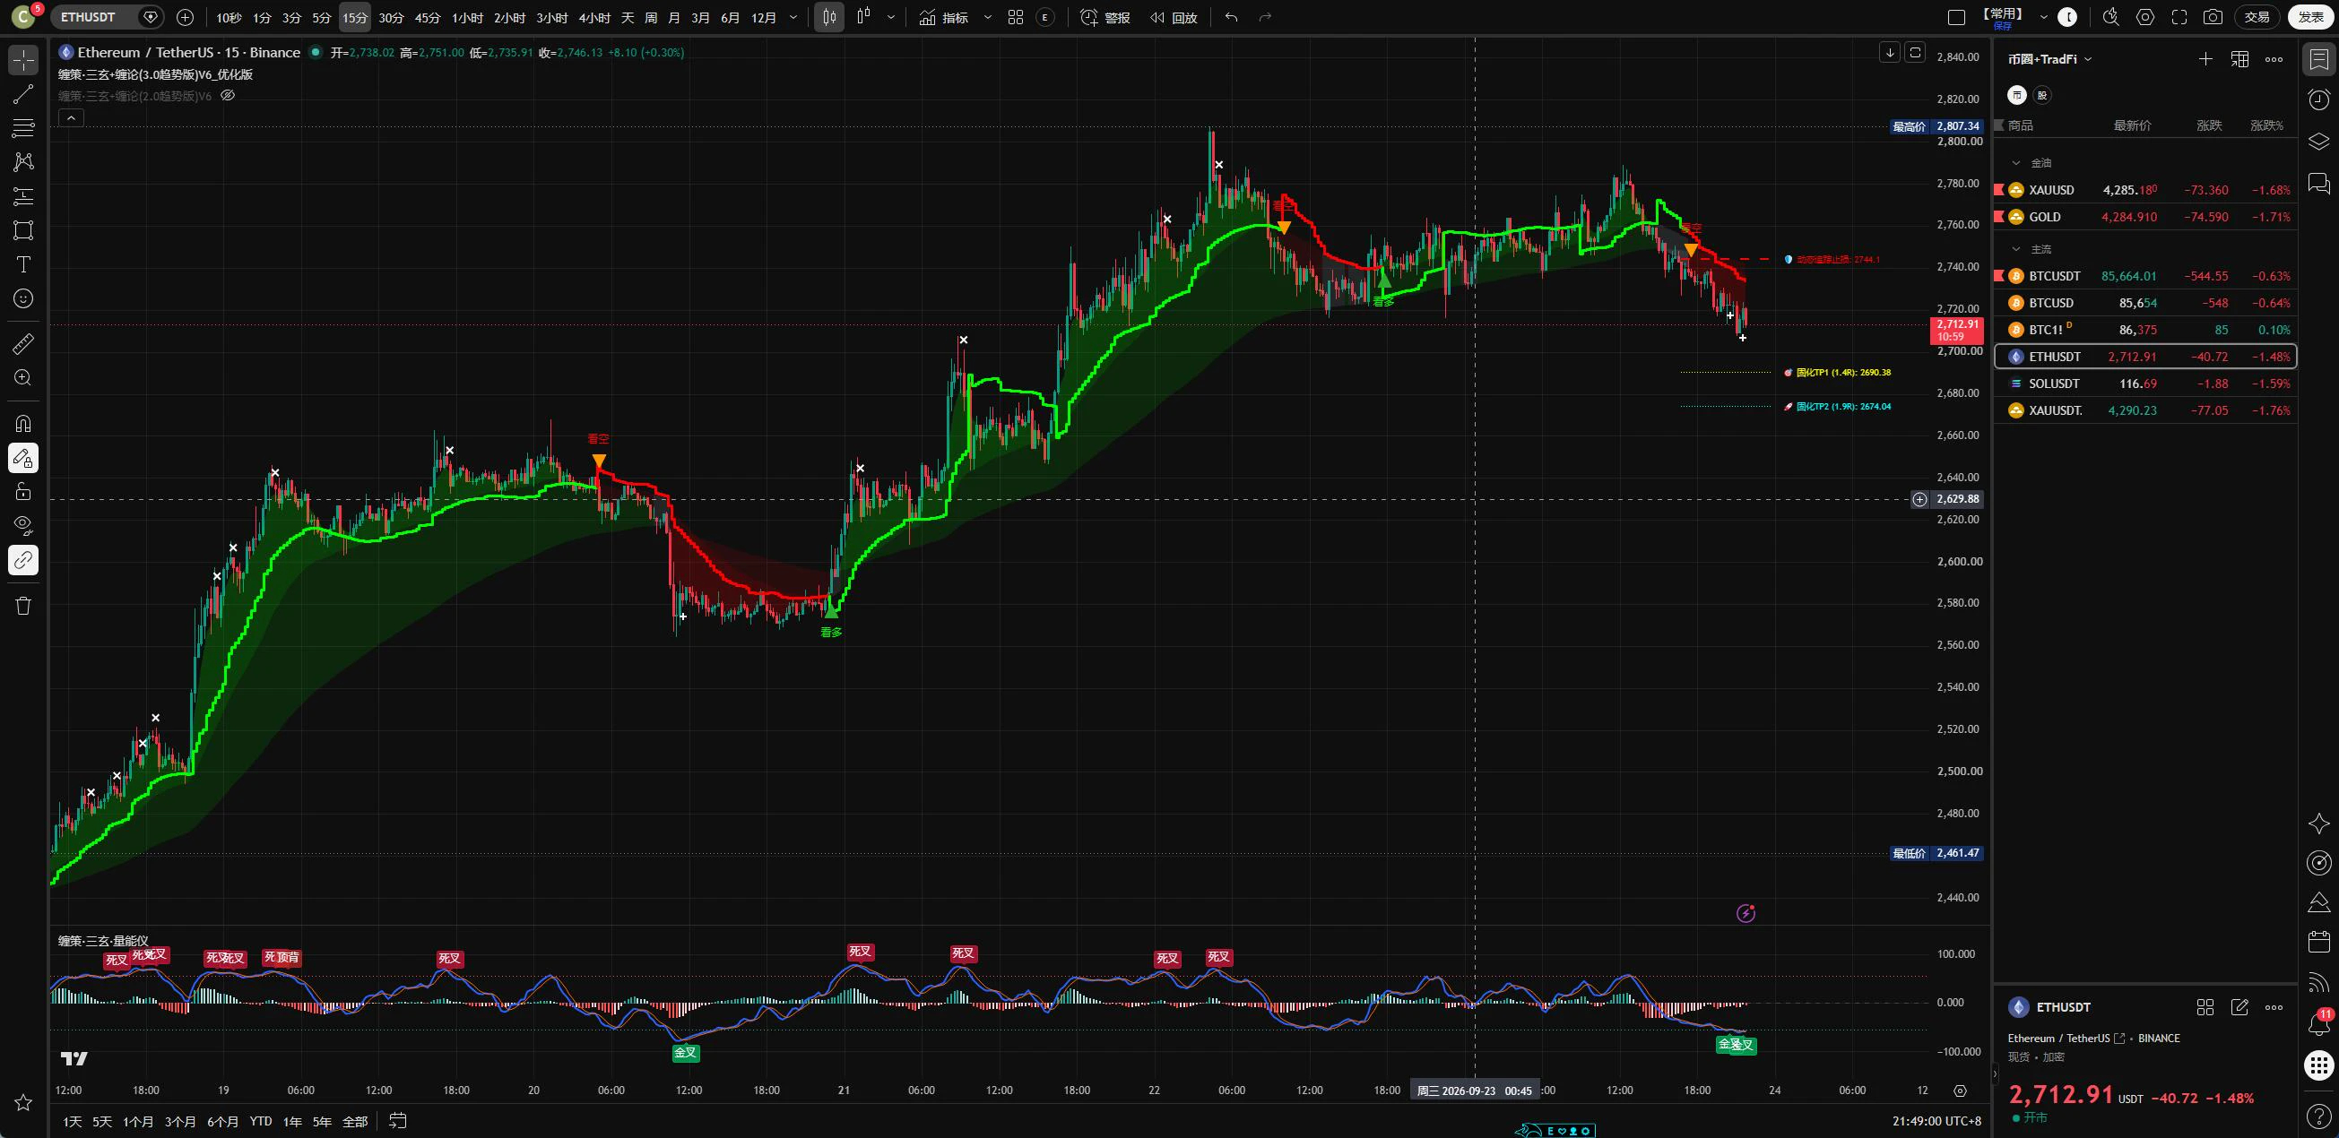The image size is (2339, 1138).
Task: Collapse the 金油 watchlist section
Action: point(2016,163)
